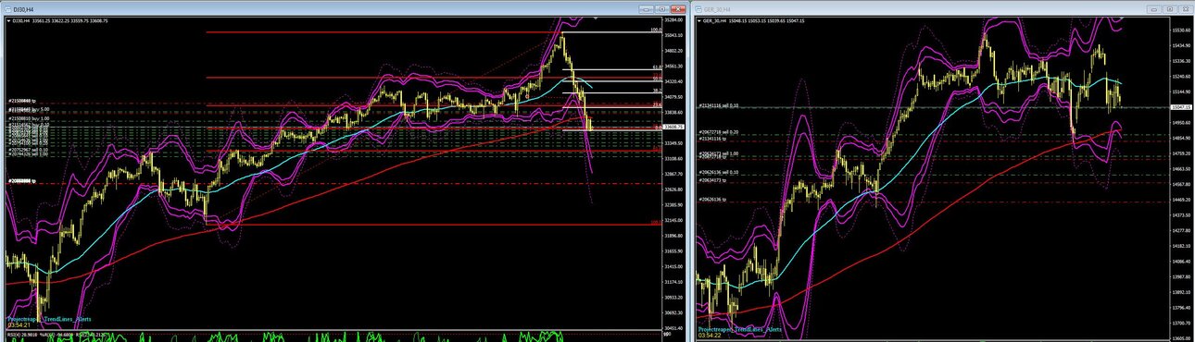Maximize the DJ30,H4 chart window
The image size is (1195, 342).
click(x=663, y=8)
